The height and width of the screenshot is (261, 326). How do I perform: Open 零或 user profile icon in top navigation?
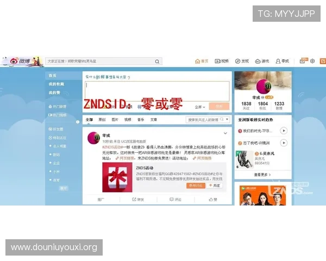pyautogui.click(x=282, y=61)
